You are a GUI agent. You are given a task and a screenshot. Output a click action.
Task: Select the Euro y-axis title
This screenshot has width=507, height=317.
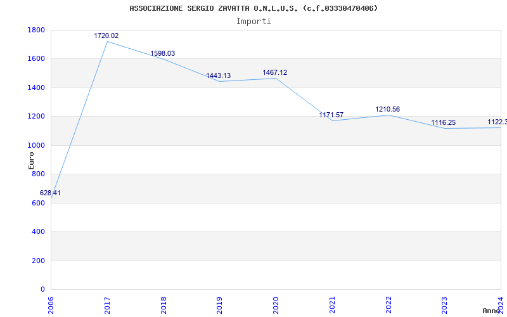click(x=31, y=160)
